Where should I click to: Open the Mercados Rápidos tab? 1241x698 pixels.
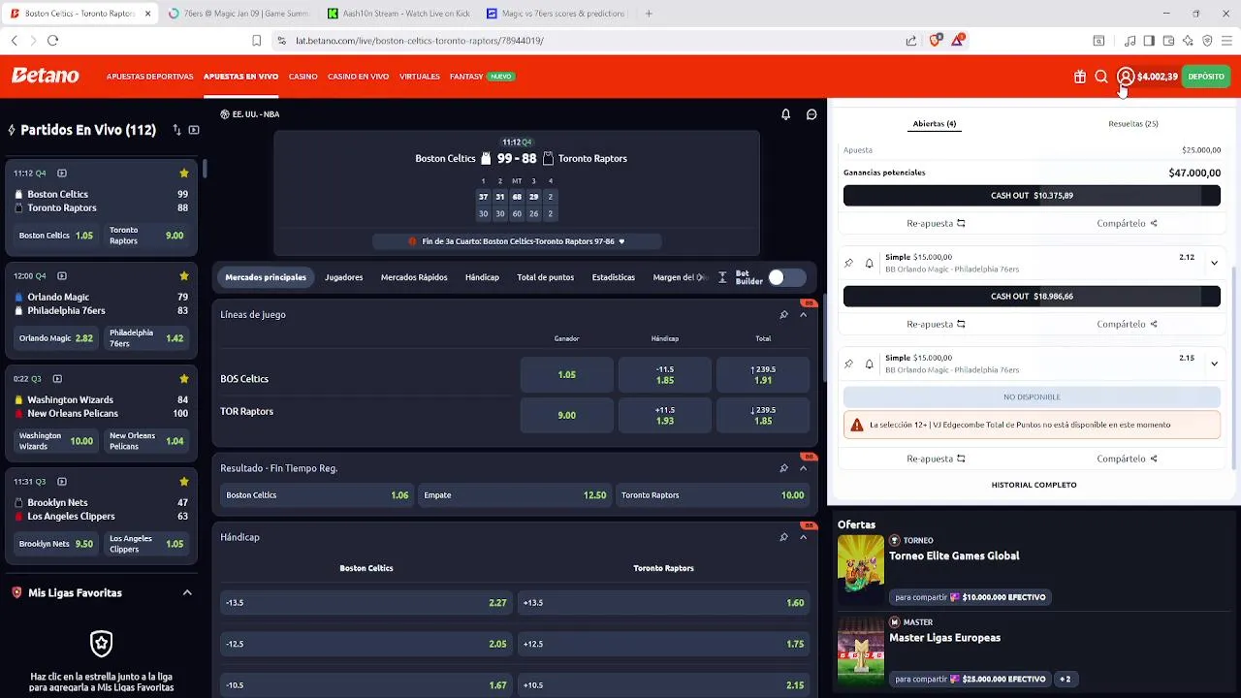tap(414, 278)
